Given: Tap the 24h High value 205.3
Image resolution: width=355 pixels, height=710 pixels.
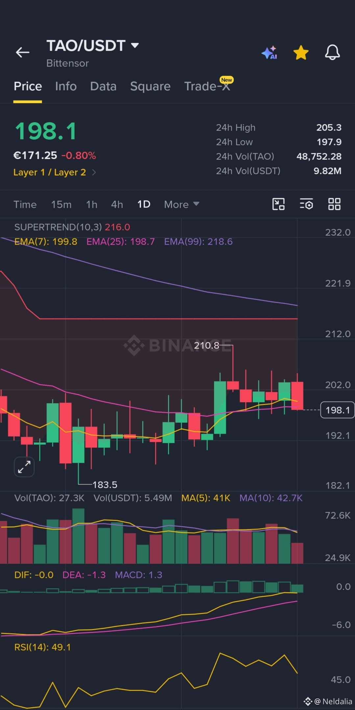Looking at the screenshot, I should tap(329, 128).
